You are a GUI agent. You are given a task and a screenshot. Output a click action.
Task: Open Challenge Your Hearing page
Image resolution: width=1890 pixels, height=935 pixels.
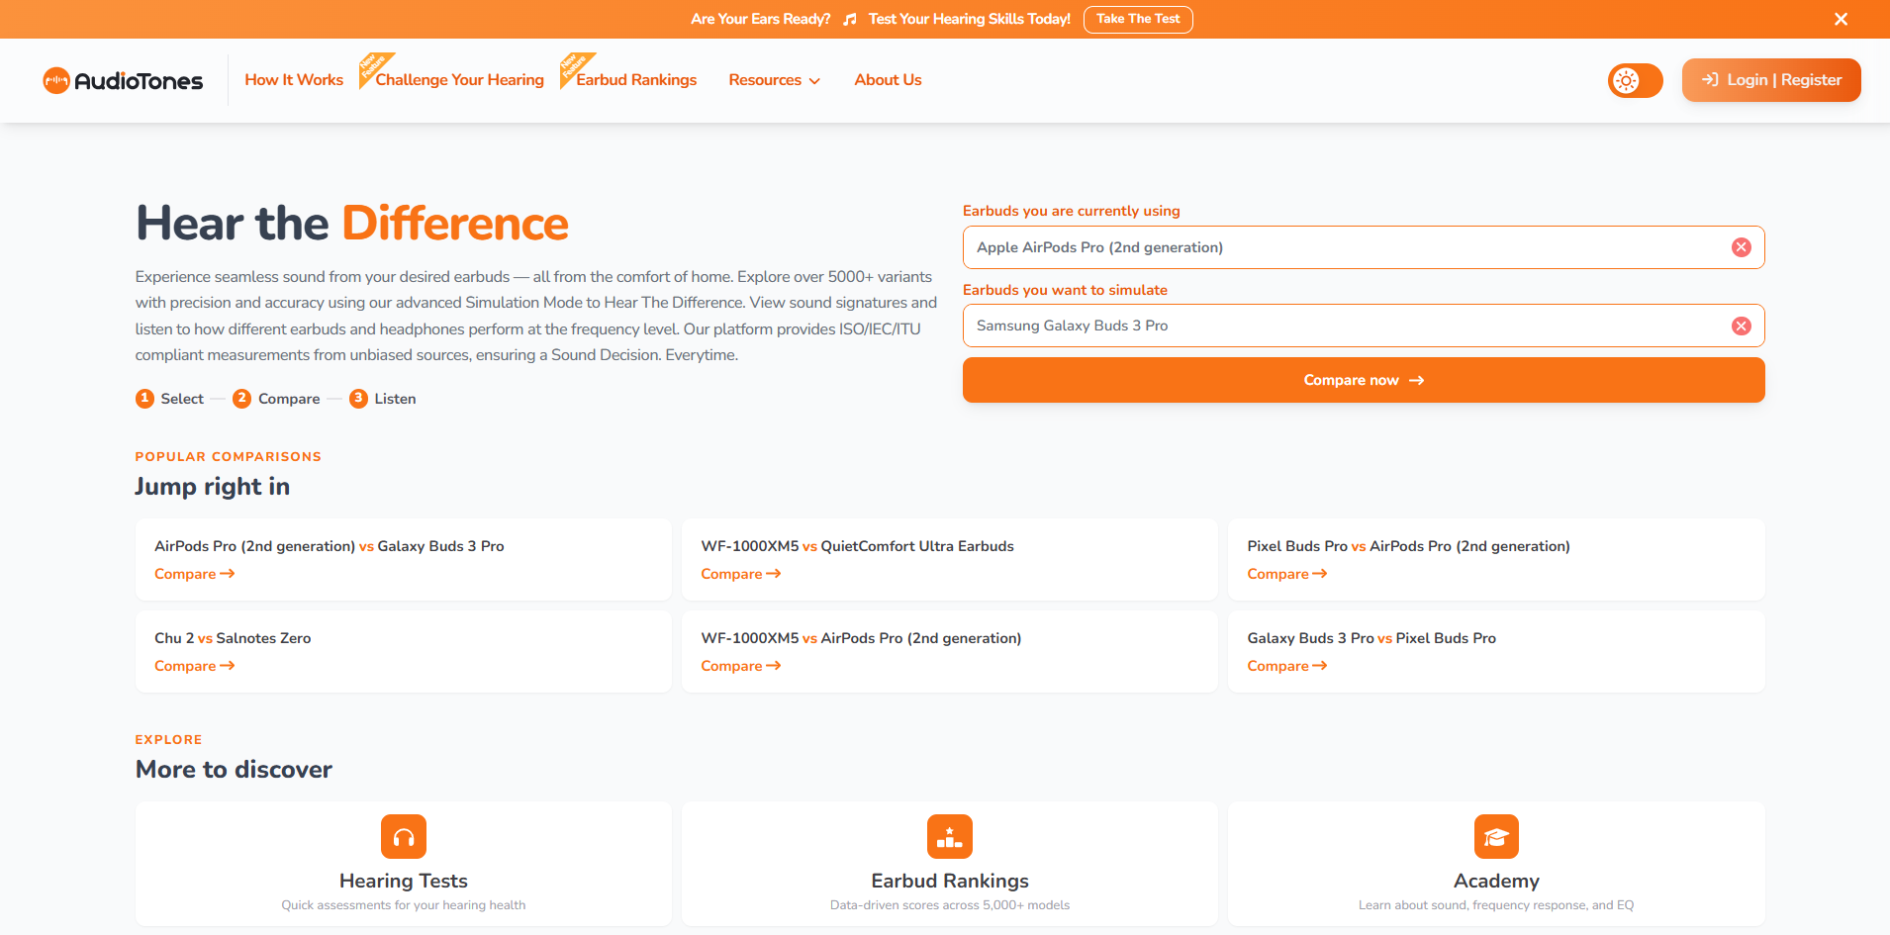(x=459, y=80)
